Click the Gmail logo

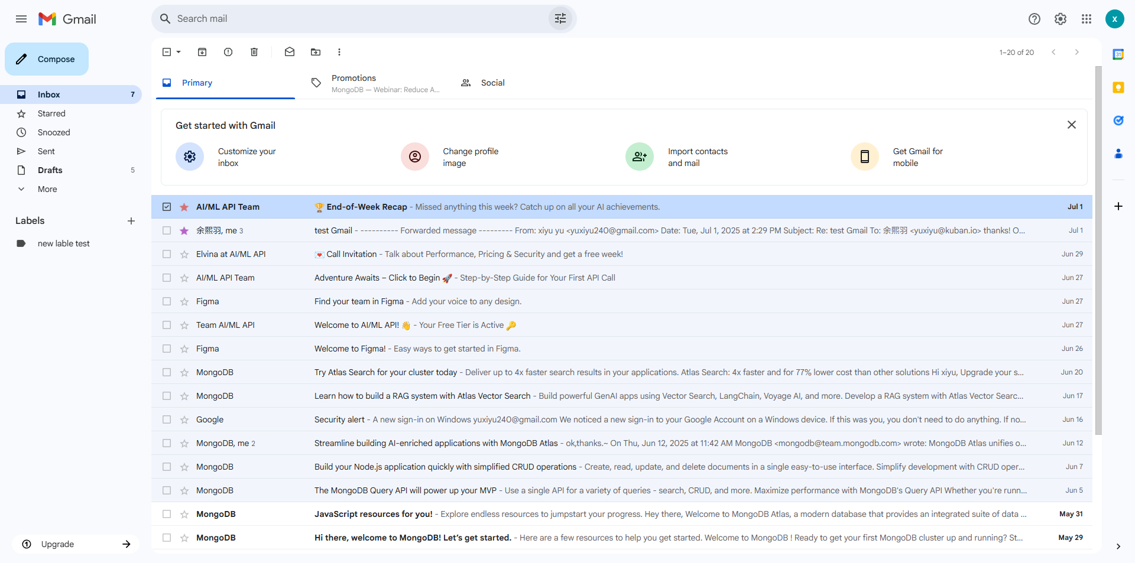click(67, 19)
